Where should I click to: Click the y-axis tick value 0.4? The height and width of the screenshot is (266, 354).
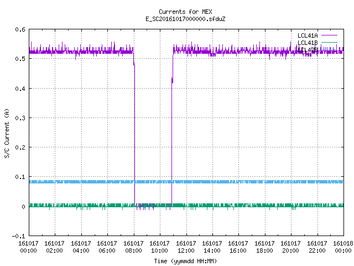(20, 89)
